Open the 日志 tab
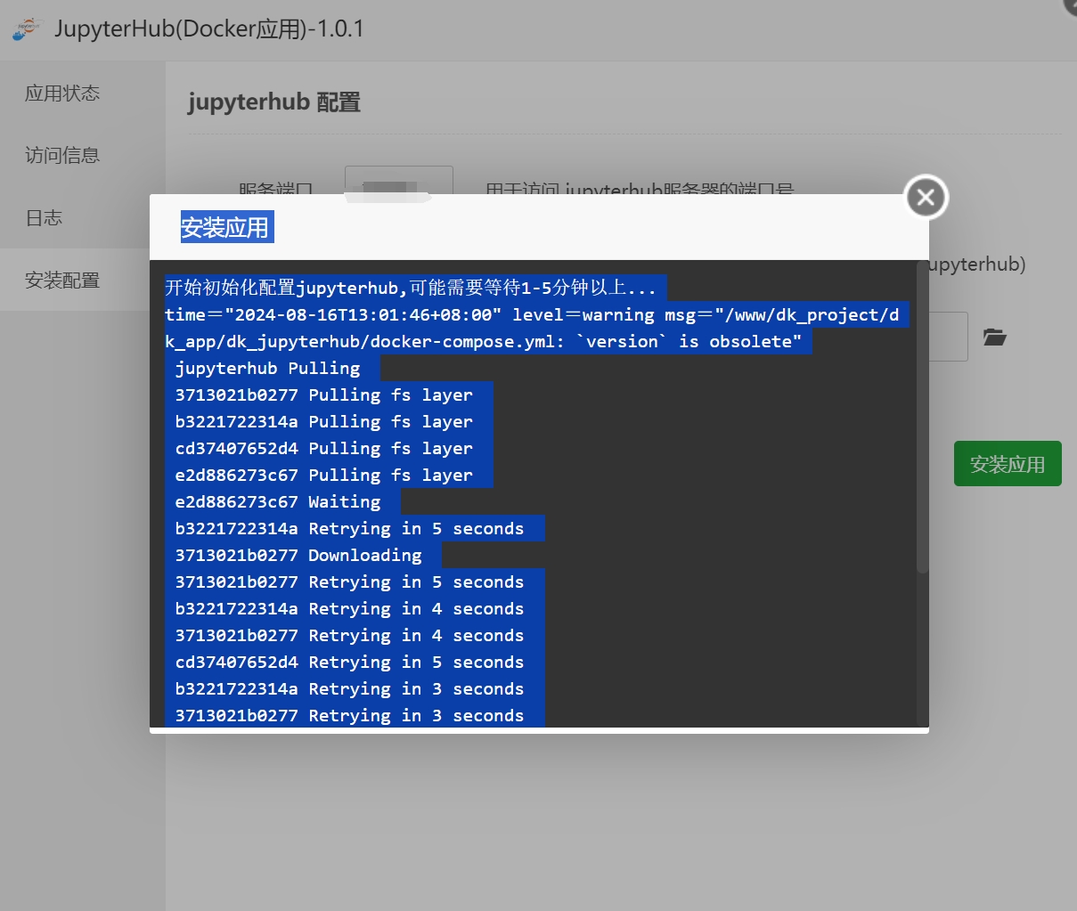 click(44, 218)
